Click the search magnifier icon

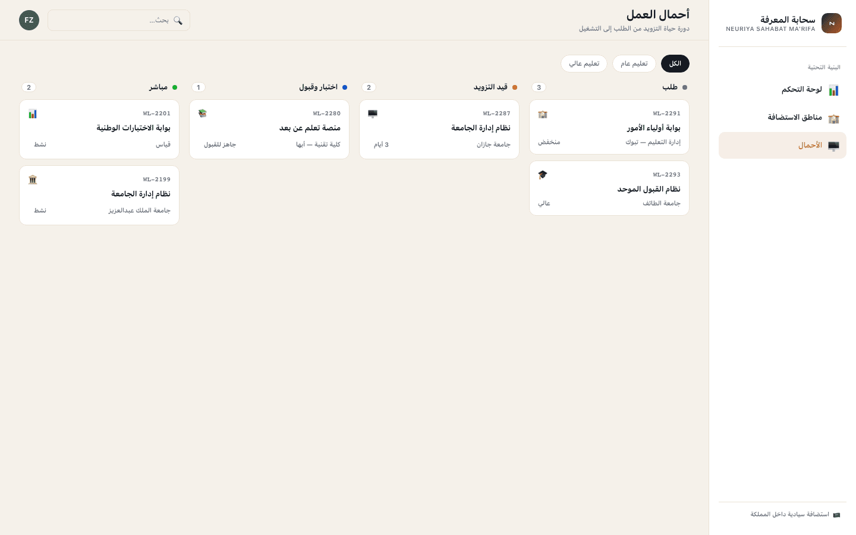(x=178, y=20)
